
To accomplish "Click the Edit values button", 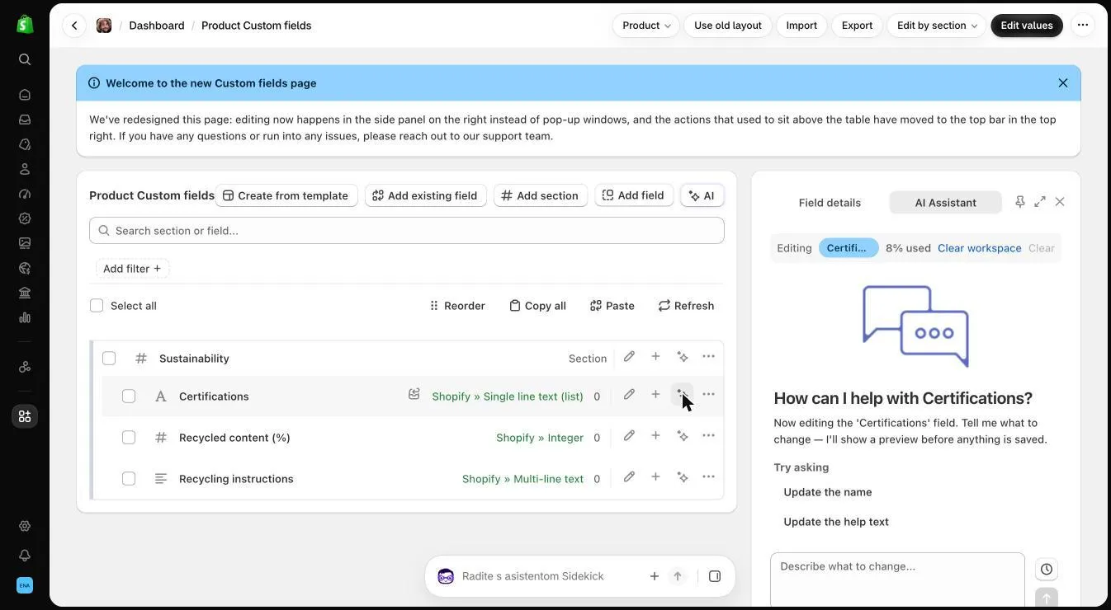I will (x=1027, y=26).
